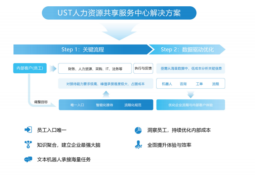Click 流程化规范 in the blue bar

(133, 105)
